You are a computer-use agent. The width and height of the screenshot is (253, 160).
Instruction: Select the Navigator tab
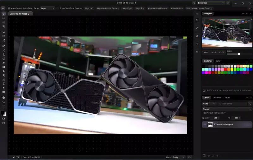208,14
